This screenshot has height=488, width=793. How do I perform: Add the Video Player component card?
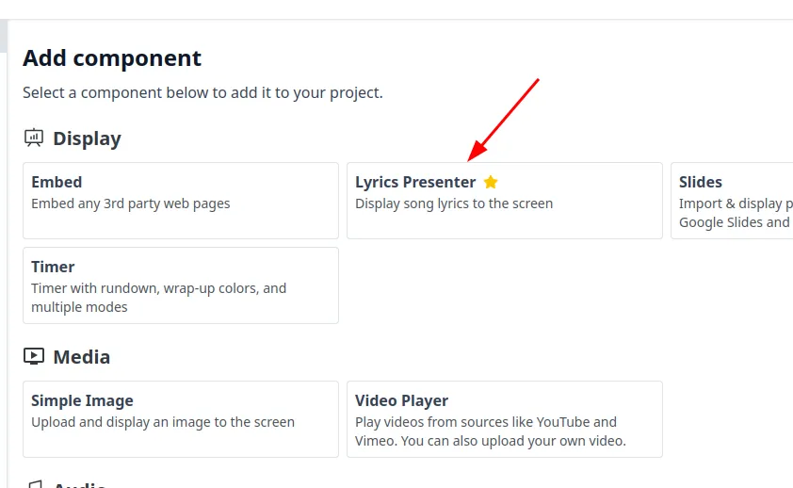(504, 419)
